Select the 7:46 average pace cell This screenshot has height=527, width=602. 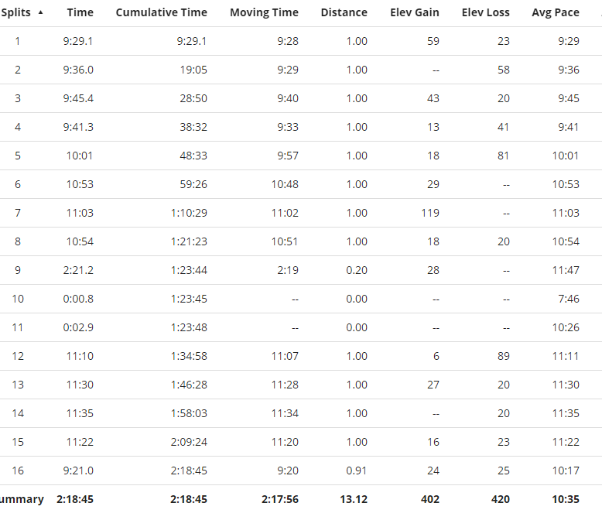[566, 299]
